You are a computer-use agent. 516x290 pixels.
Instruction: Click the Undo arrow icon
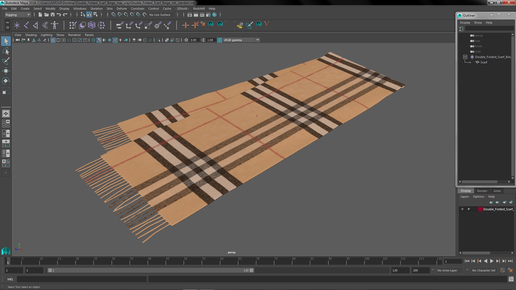59,15
